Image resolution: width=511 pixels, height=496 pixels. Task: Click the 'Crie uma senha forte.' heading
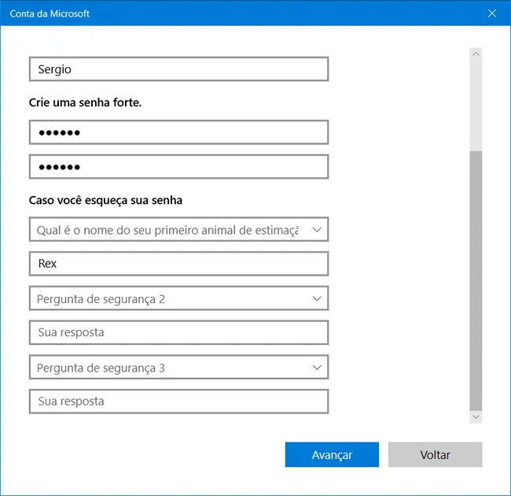pyautogui.click(x=85, y=102)
